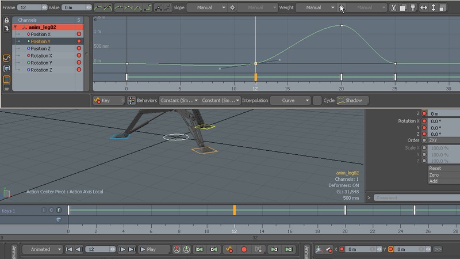Click the lock icon above the channel list
This screenshot has height=259, width=460.
tap(6, 20)
